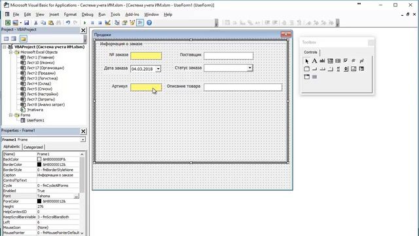Select the SpinButton control in Toolbox
419x236 pixels.
click(x=346, y=69)
